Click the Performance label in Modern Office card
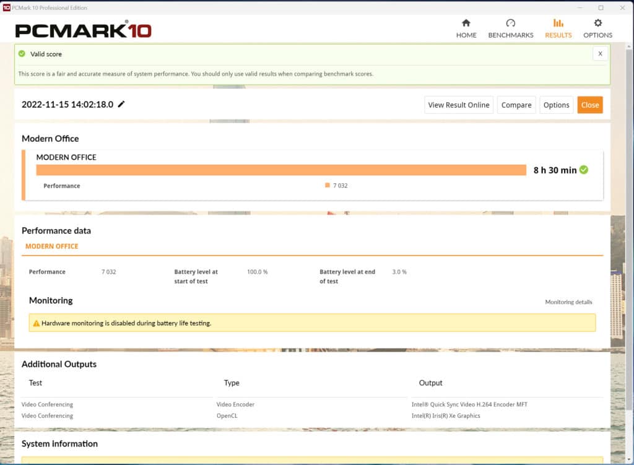Screen dimensions: 634x465 coord(62,186)
